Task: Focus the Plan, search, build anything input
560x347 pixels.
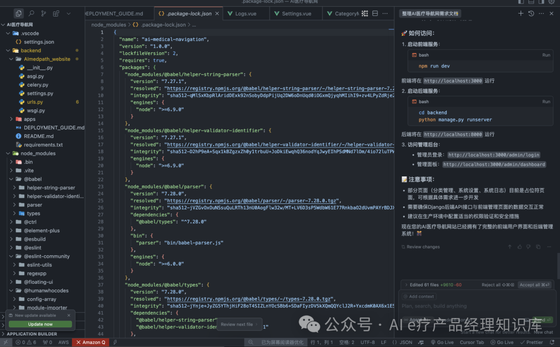Action: pos(477,306)
